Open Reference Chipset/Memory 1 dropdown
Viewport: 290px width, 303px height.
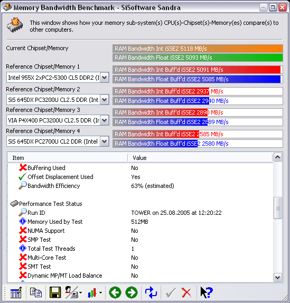[x=105, y=78]
